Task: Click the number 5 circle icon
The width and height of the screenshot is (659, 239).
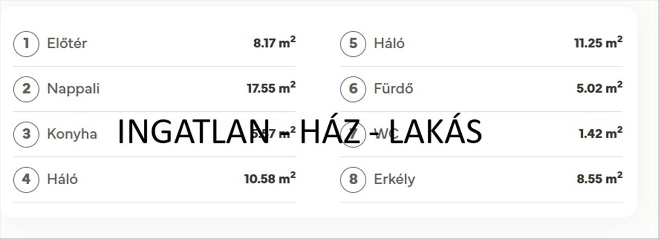Action: [x=353, y=43]
